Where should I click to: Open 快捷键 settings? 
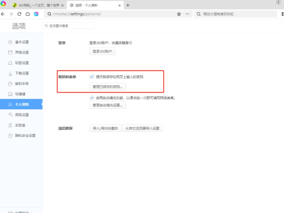(21, 94)
